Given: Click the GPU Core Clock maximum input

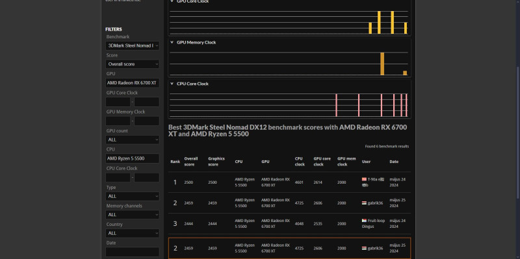Looking at the screenshot, I should click(147, 102).
